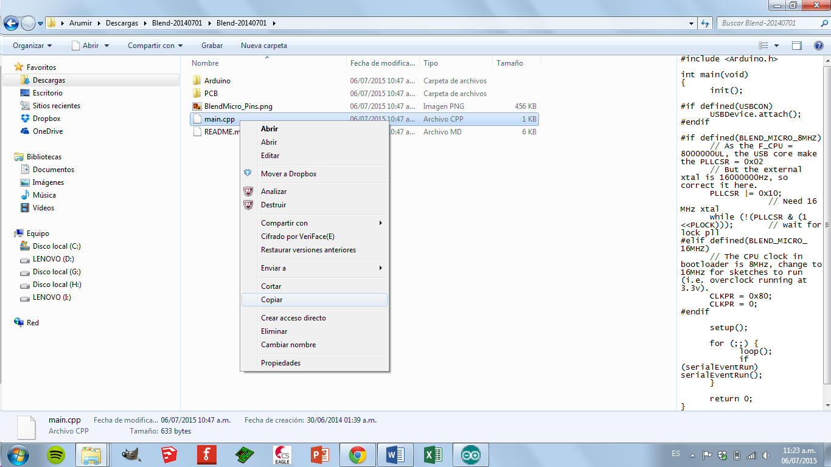The image size is (831, 467).
Task: Open the Windows Explorer taskbar icon
Action: coord(91,454)
